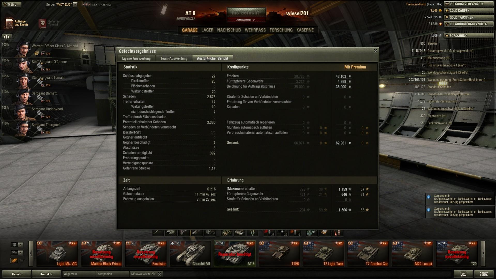Viewport: 496px width, 279px height.
Task: Expand the nation filter globe dropdown
Action: 17,245
